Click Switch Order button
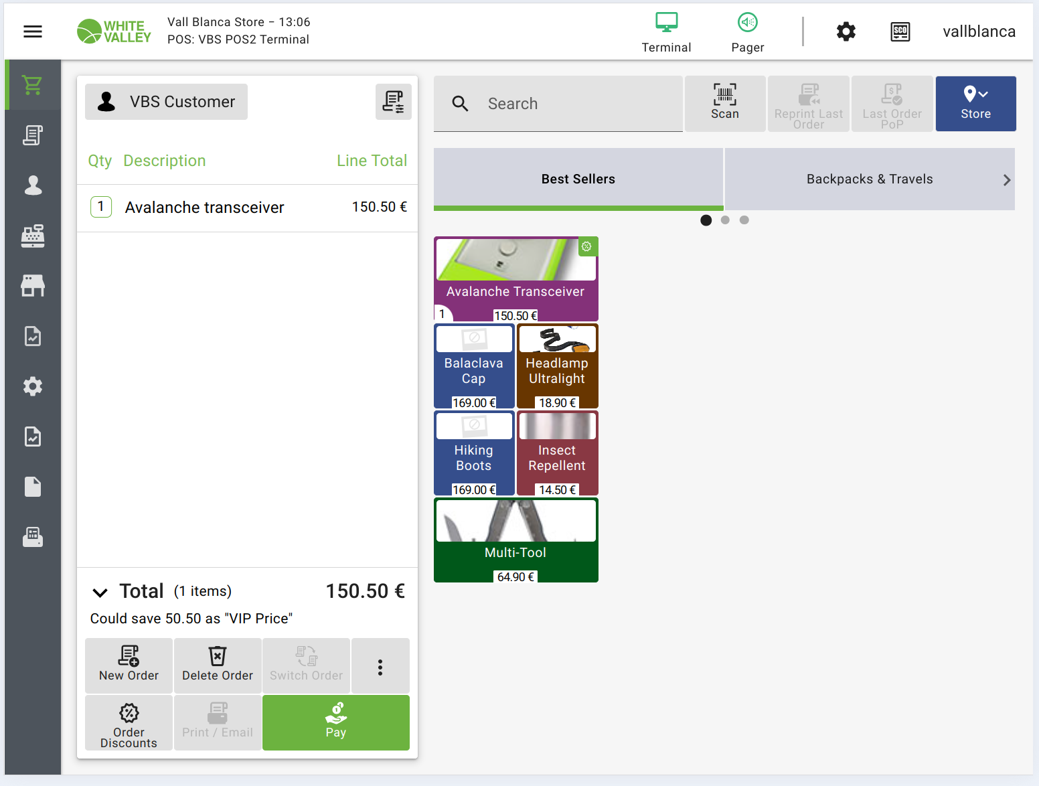This screenshot has height=786, width=1039. coord(306,666)
